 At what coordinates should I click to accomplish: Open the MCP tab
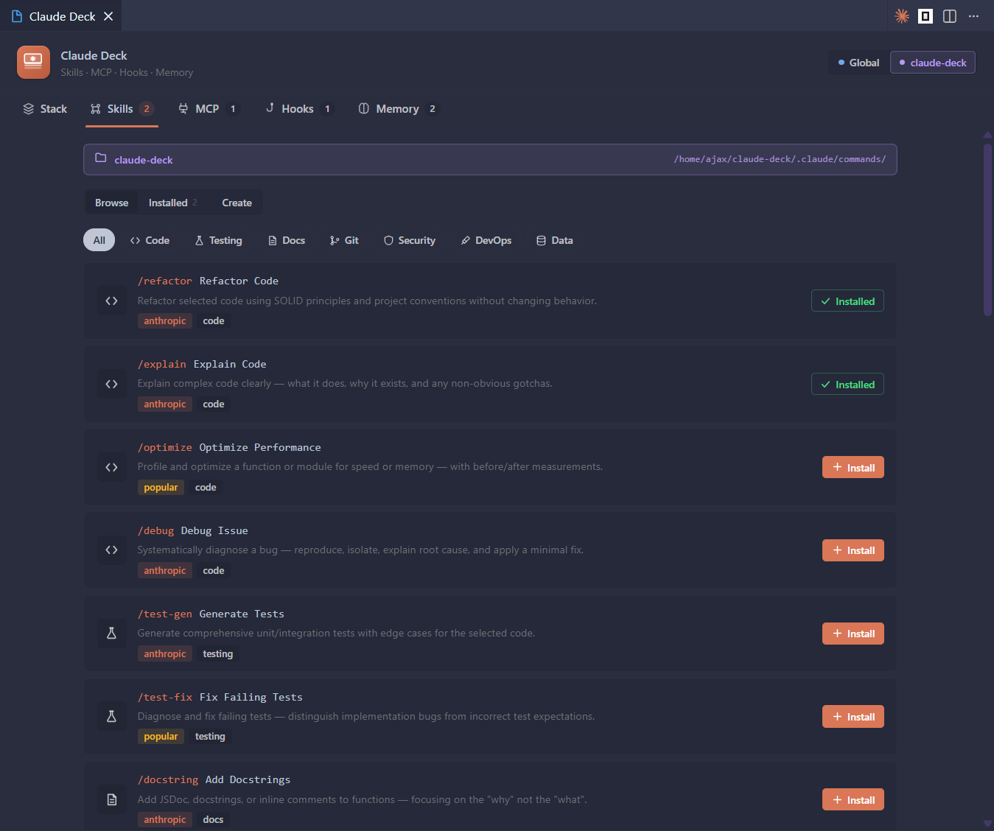tap(209, 109)
